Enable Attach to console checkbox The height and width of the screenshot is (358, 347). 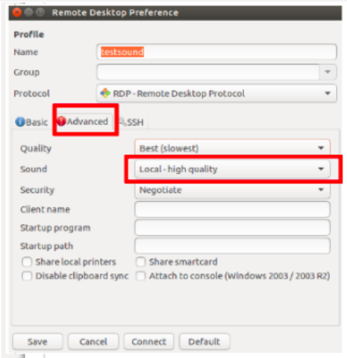coord(140,276)
